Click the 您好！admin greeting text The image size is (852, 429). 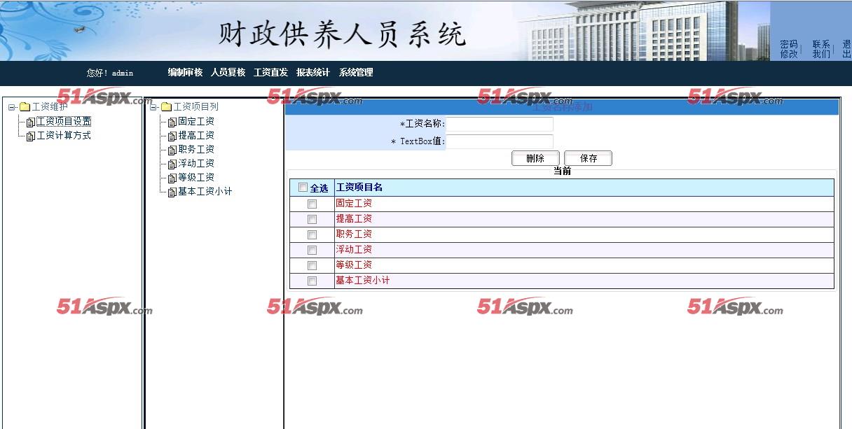pos(110,73)
